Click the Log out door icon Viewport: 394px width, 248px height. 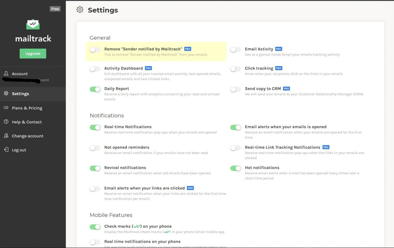point(6,150)
